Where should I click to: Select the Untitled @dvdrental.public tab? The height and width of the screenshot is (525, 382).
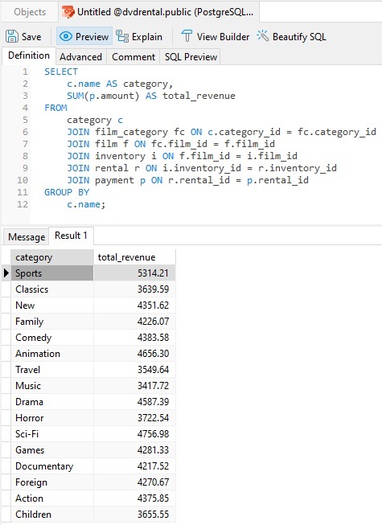(x=158, y=12)
